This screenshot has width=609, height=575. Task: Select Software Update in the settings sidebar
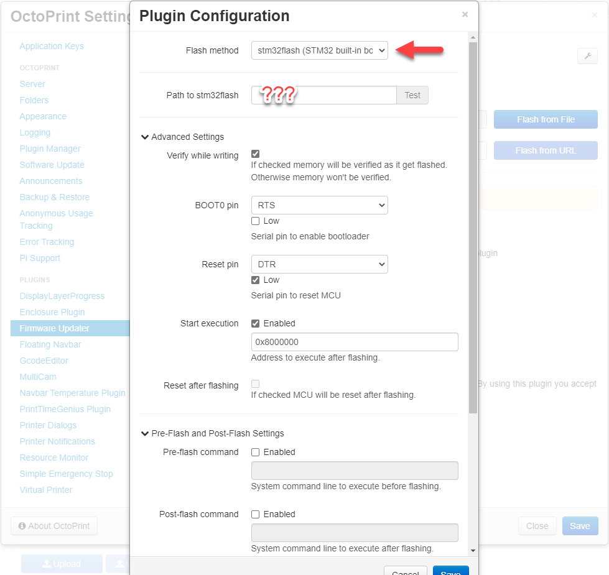coord(52,165)
